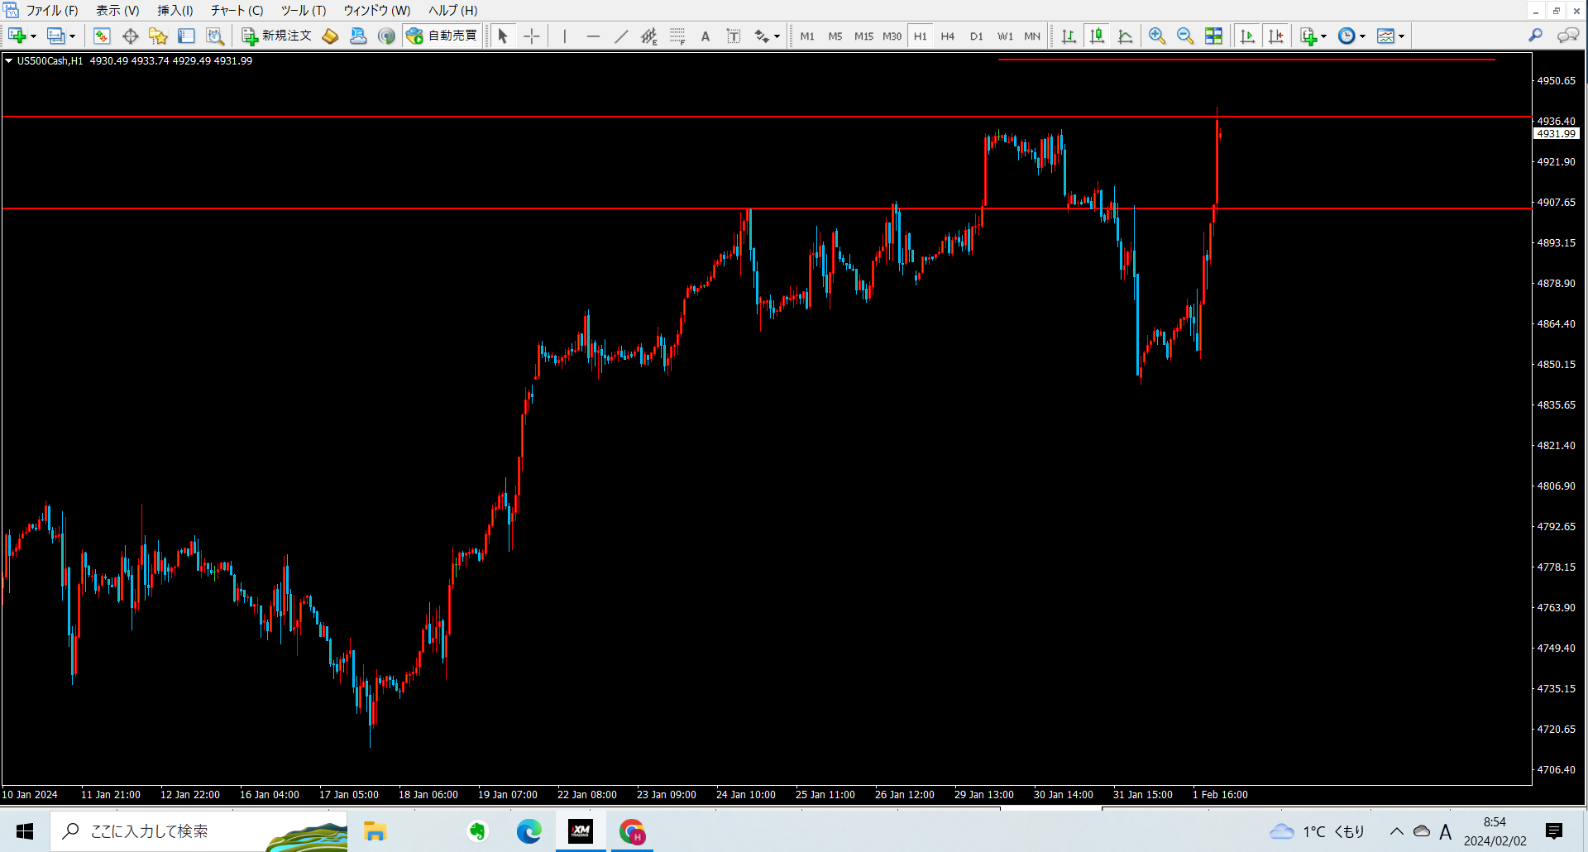Select the text label tool

734,36
